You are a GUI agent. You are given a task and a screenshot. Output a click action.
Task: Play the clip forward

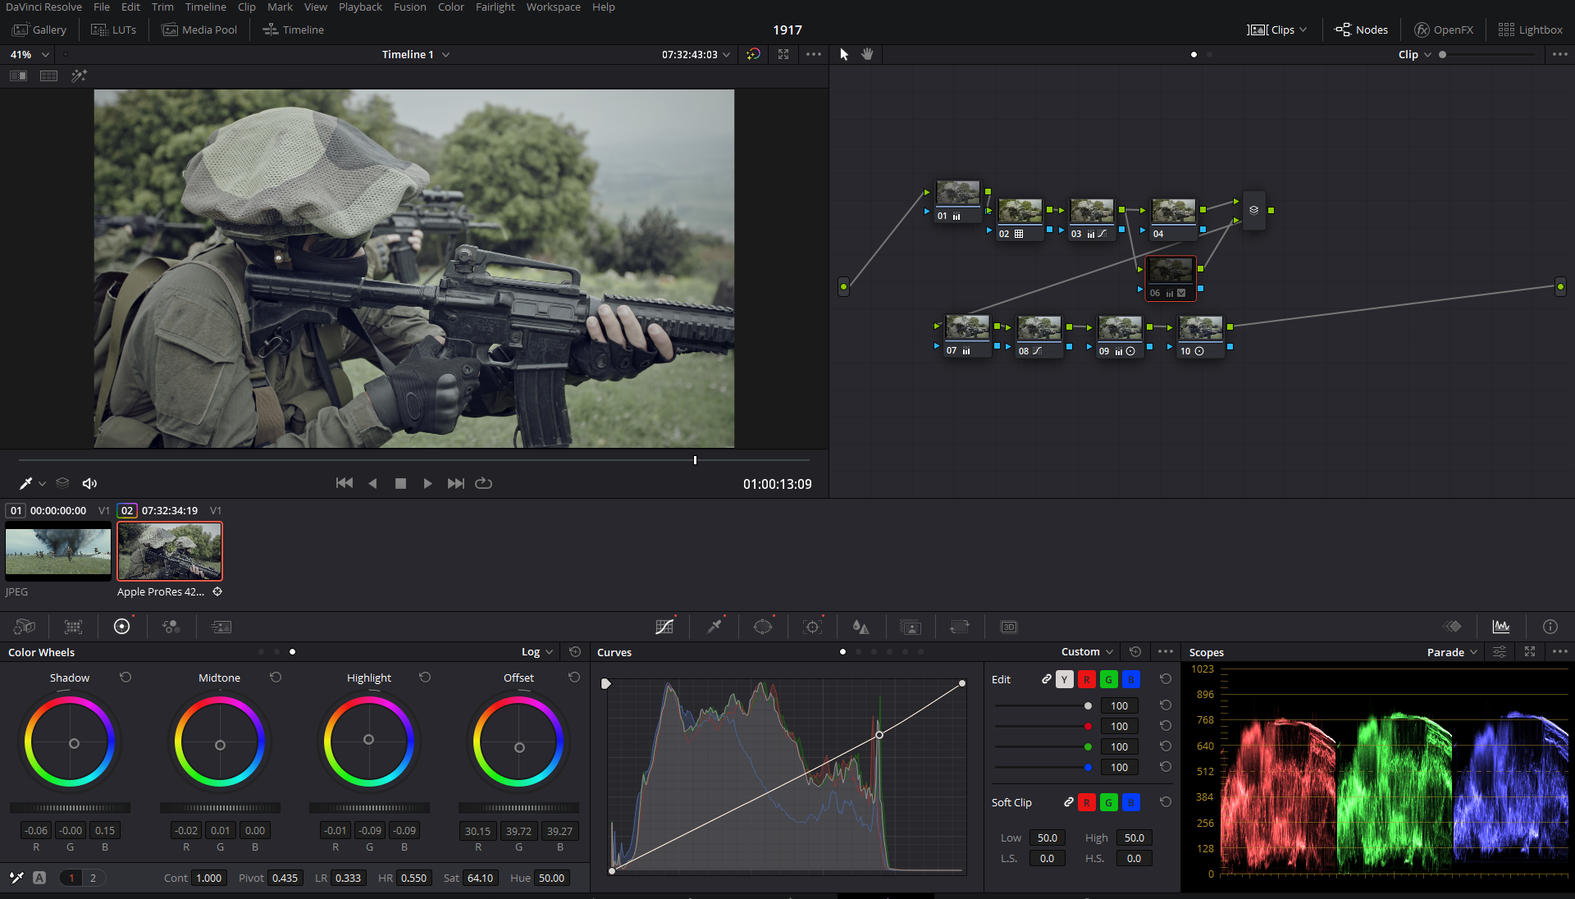[427, 484]
